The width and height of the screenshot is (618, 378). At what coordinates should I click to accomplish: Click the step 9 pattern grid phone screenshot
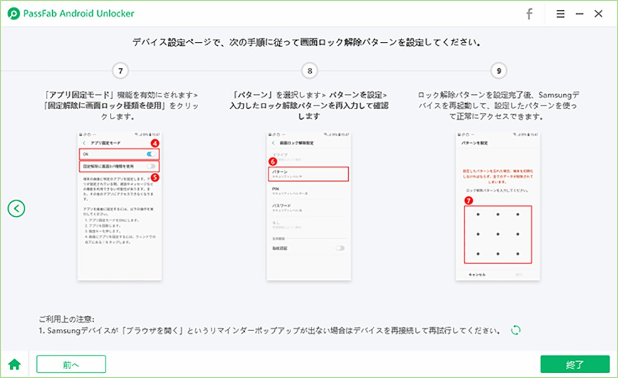[x=498, y=207]
